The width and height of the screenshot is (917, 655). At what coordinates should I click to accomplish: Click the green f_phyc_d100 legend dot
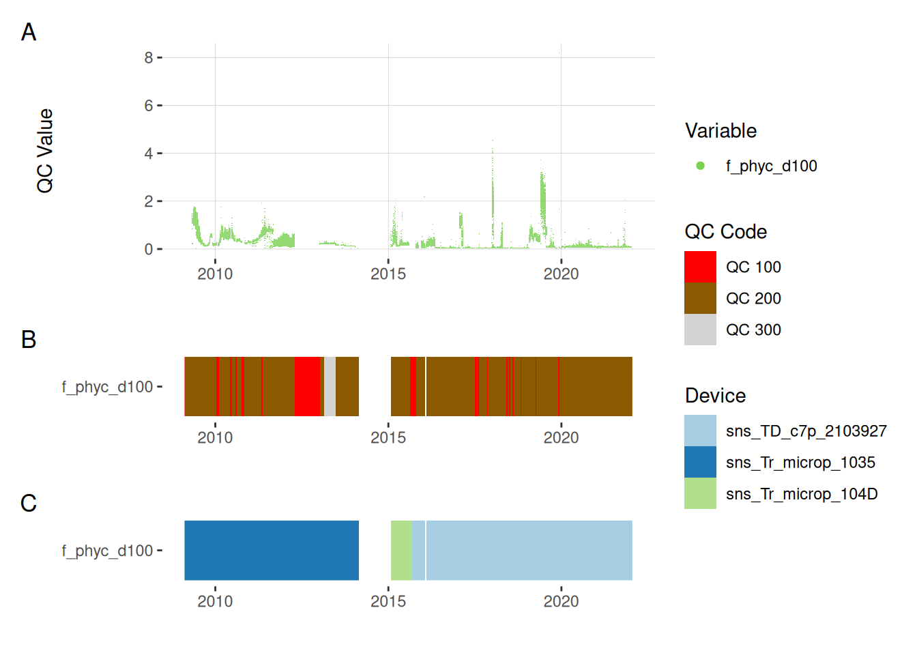(700, 166)
